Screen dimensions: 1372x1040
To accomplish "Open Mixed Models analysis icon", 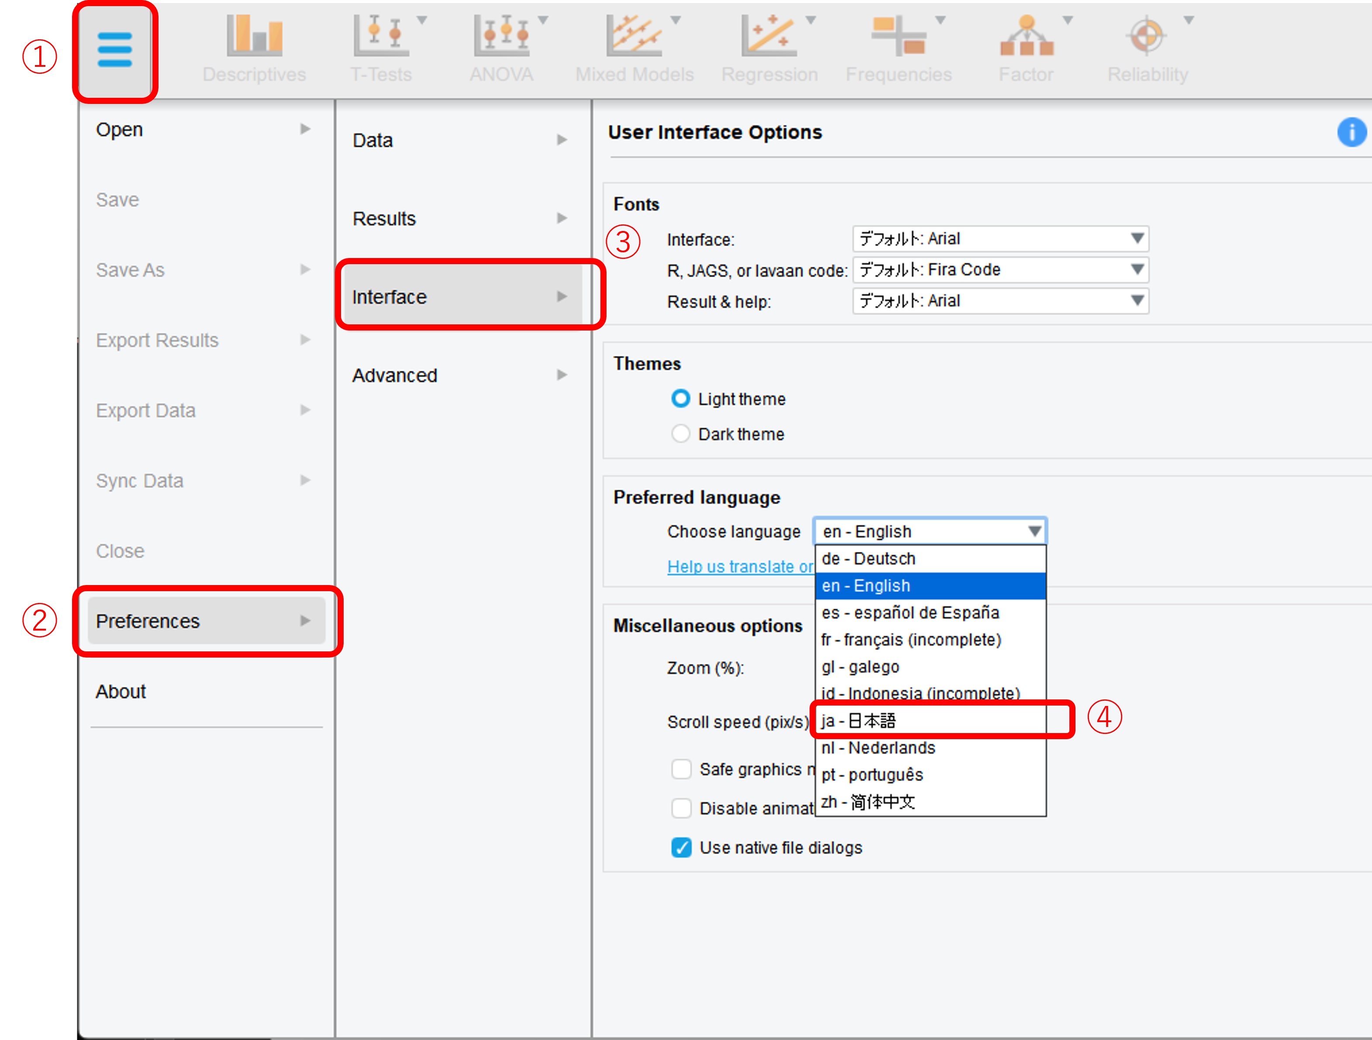I will (634, 36).
